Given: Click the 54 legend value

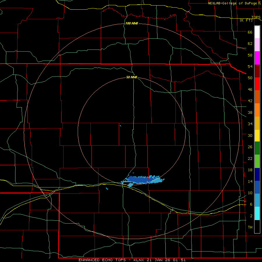Looking at the screenshot, I should coord(250,66).
